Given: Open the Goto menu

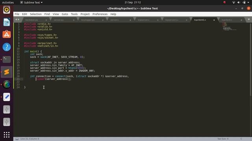Looking at the screenshot, I should point(65,14).
